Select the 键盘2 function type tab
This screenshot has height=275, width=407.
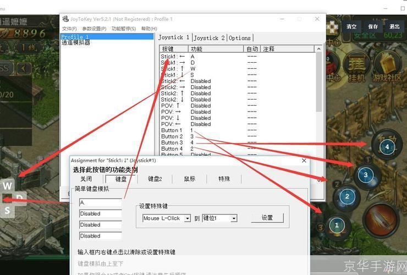[155, 179]
